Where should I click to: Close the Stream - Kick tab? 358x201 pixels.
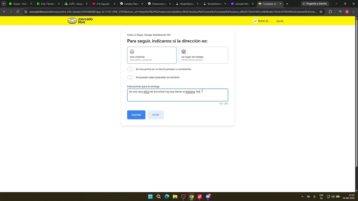click(31, 4)
